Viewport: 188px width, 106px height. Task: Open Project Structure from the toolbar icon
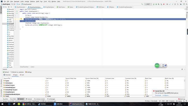[x=181, y=4]
